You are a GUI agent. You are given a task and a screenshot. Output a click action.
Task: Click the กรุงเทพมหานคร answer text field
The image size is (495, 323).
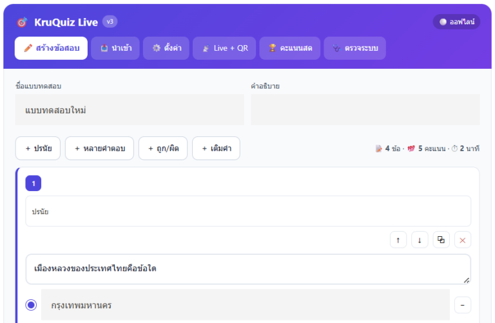[x=246, y=305]
